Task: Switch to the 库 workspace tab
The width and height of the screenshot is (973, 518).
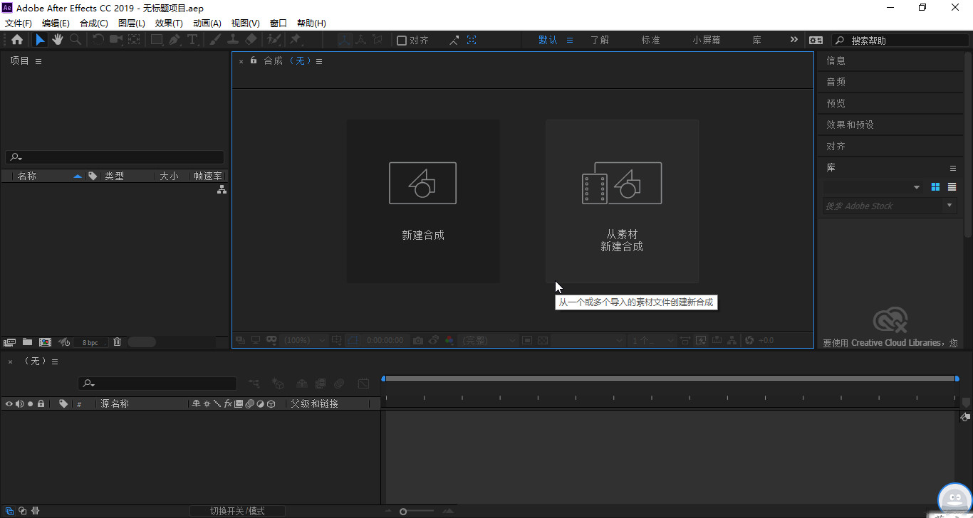Action: [x=757, y=41]
